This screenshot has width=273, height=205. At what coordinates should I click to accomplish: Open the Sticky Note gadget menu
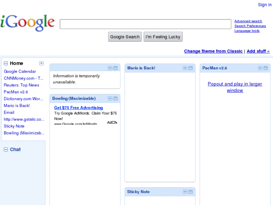(185, 192)
